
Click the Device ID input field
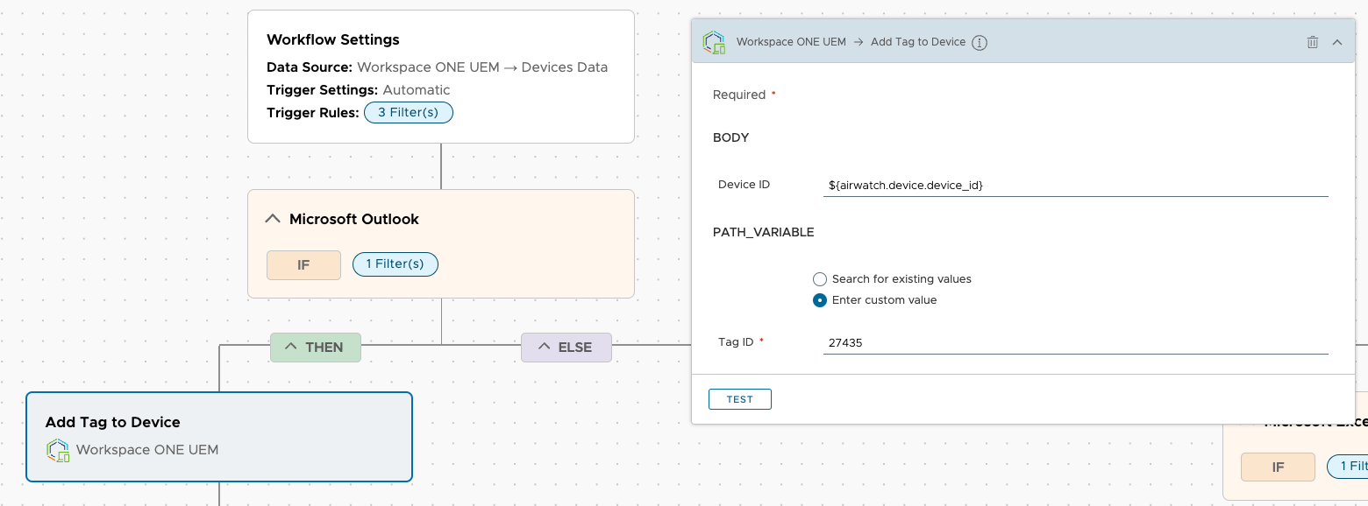coord(1076,185)
